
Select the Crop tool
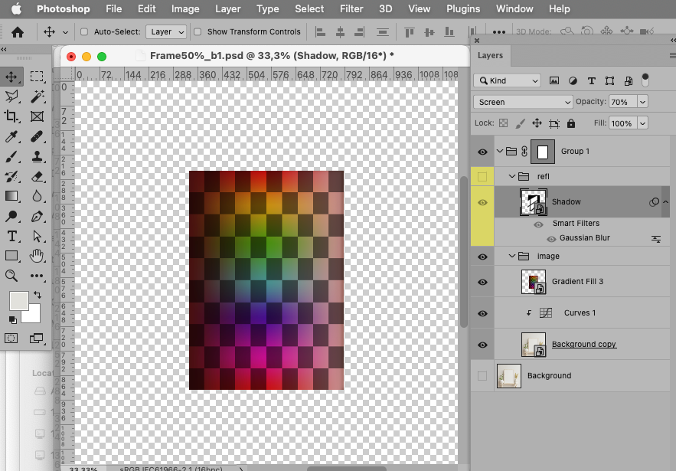pyautogui.click(x=10, y=116)
